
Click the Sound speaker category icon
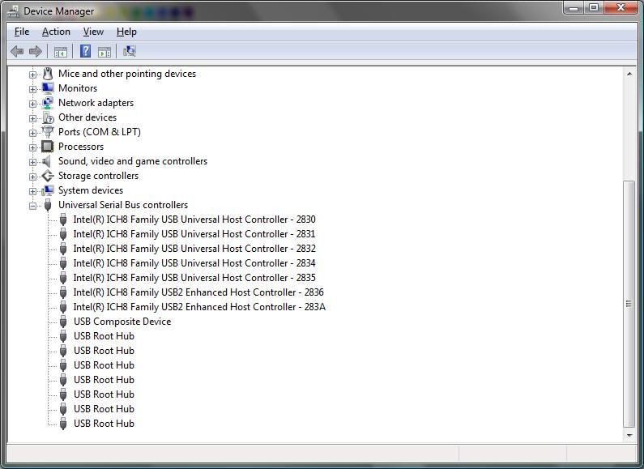(x=47, y=161)
